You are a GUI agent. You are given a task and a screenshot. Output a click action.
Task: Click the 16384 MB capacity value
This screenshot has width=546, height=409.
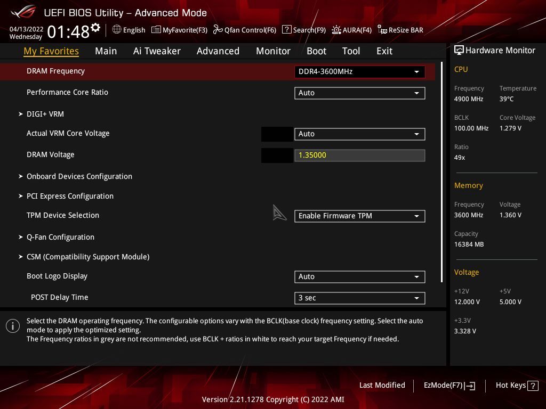tap(469, 244)
